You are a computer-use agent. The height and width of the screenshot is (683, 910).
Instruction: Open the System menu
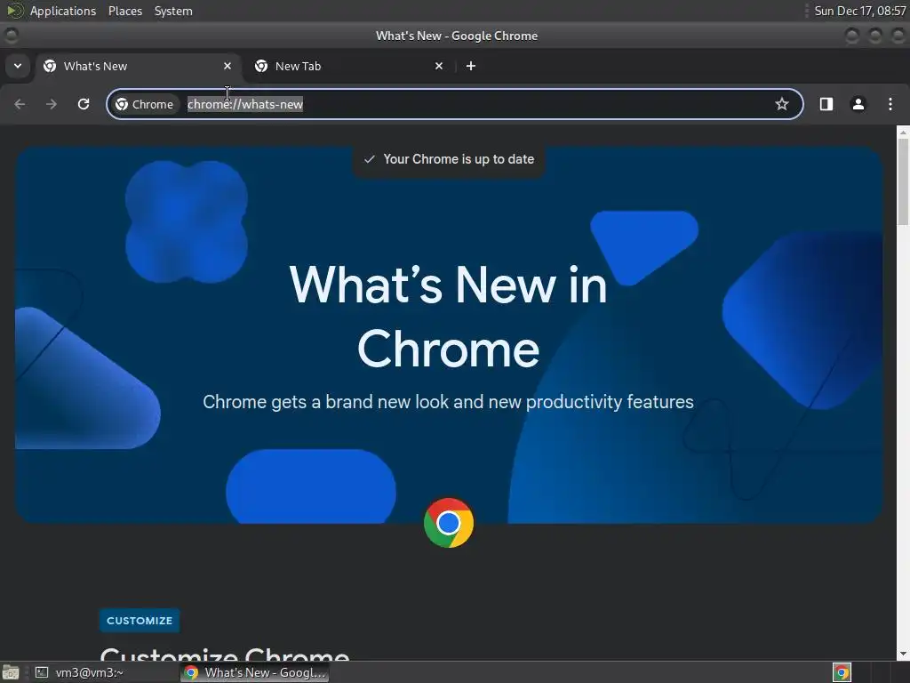tap(173, 11)
